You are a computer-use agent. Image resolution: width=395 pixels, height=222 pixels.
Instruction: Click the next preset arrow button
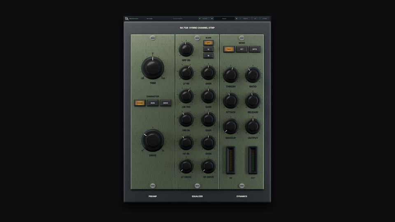237,18
